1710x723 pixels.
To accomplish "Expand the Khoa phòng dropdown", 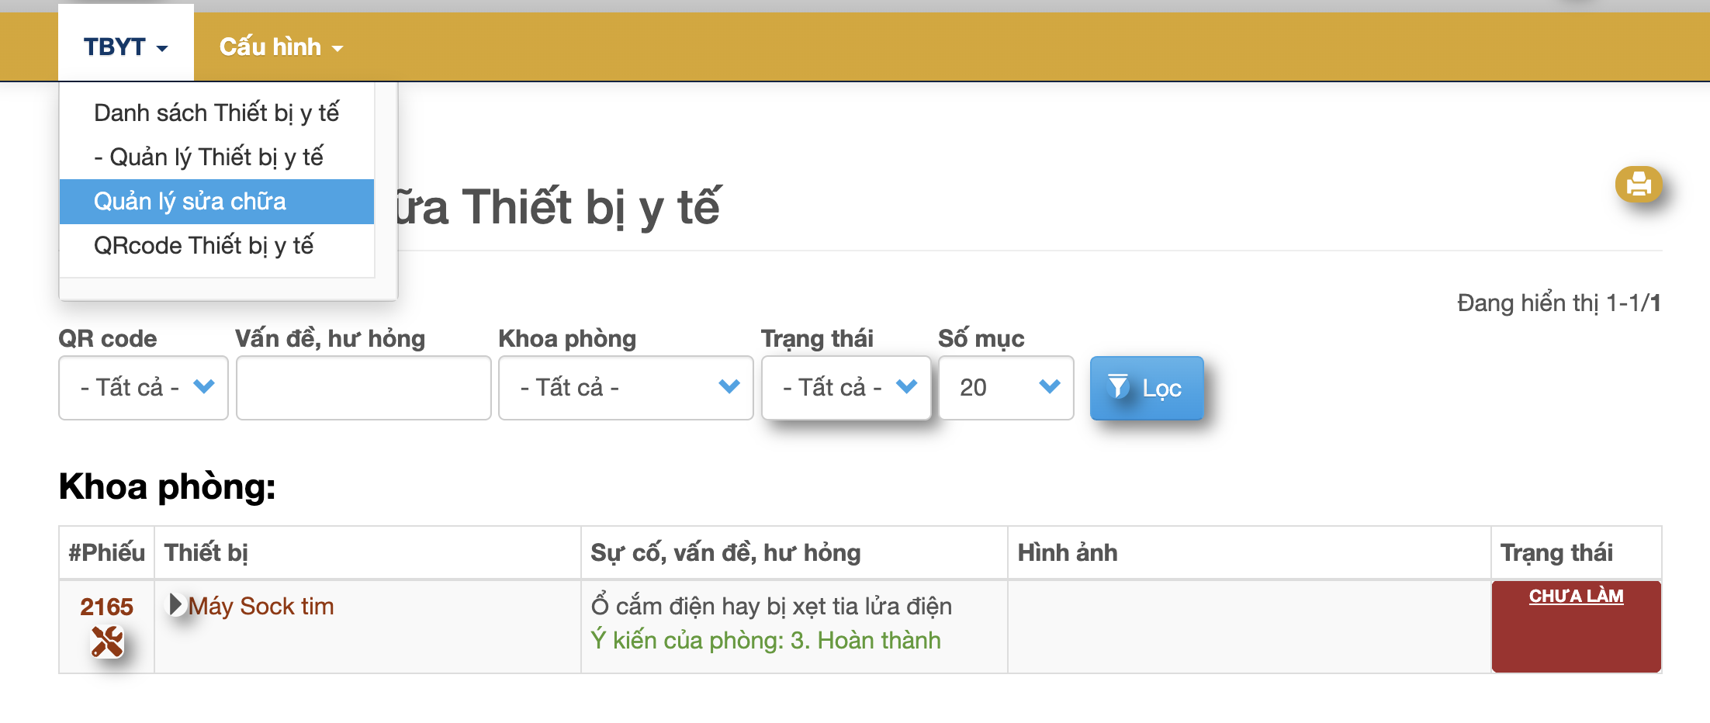I will tap(625, 388).
